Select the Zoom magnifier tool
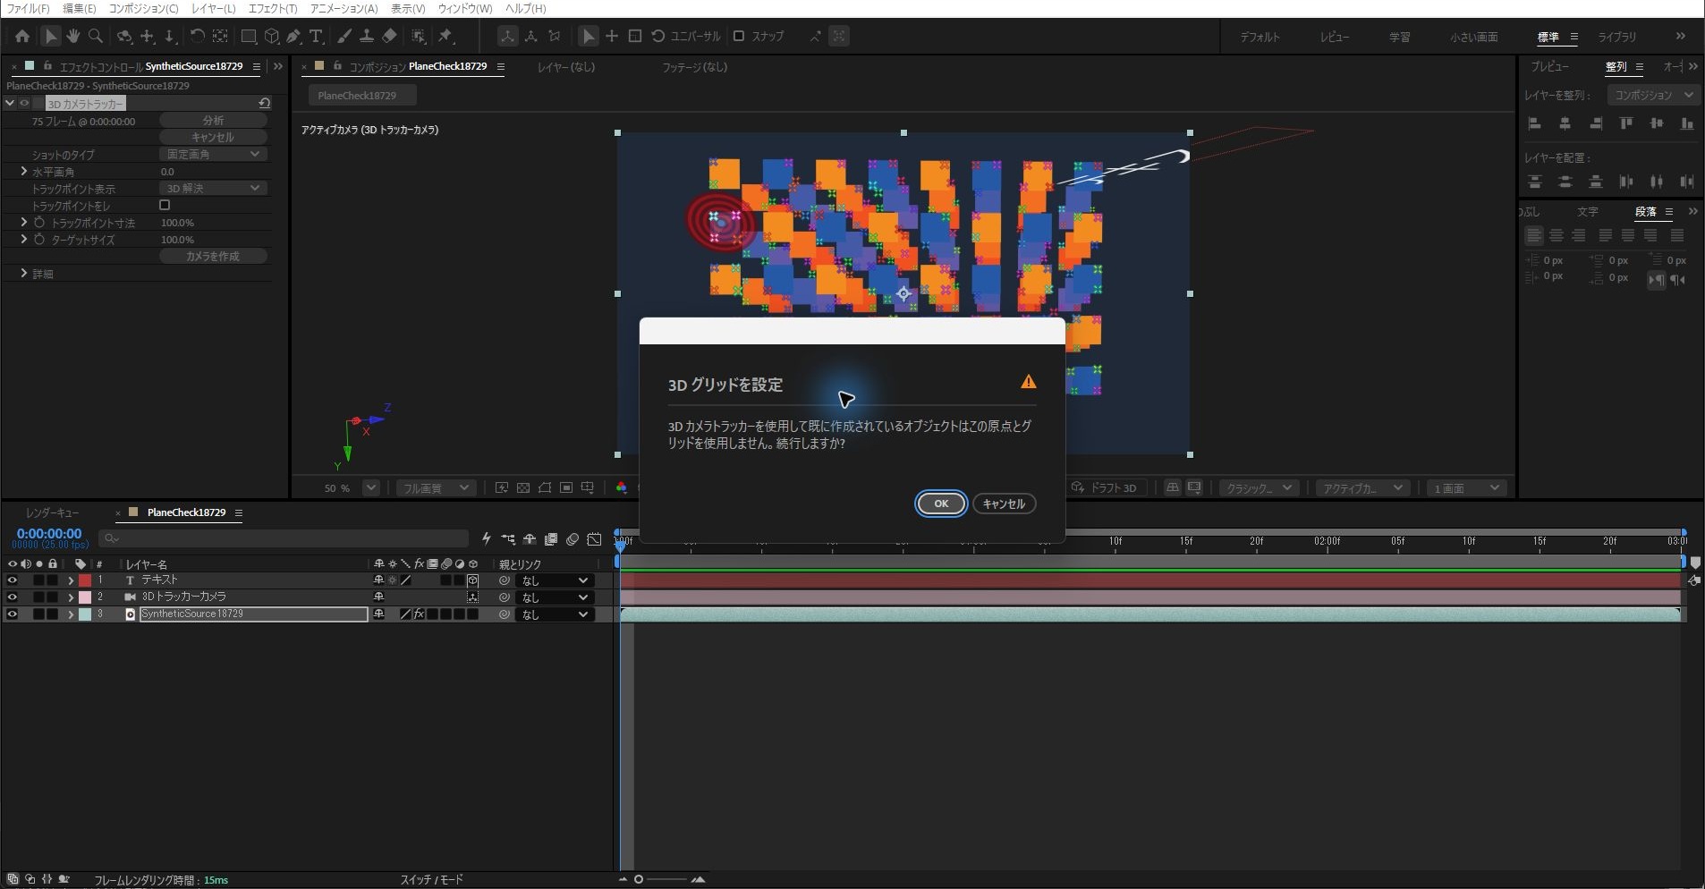 point(96,37)
